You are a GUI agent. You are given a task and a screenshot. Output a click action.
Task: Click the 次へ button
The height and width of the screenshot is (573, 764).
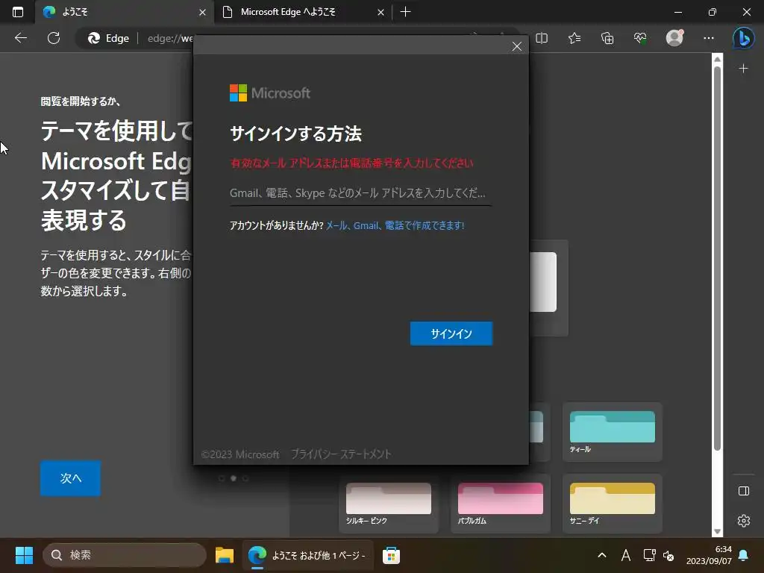[71, 478]
